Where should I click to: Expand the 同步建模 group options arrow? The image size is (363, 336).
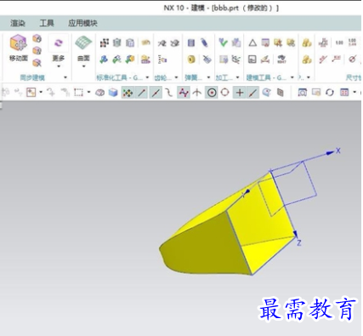click(x=65, y=77)
